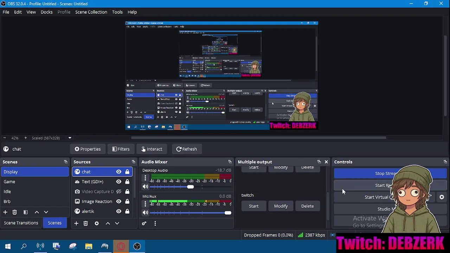Open the File menu
Screen dimensions: 450x253
[x=6, y=12]
